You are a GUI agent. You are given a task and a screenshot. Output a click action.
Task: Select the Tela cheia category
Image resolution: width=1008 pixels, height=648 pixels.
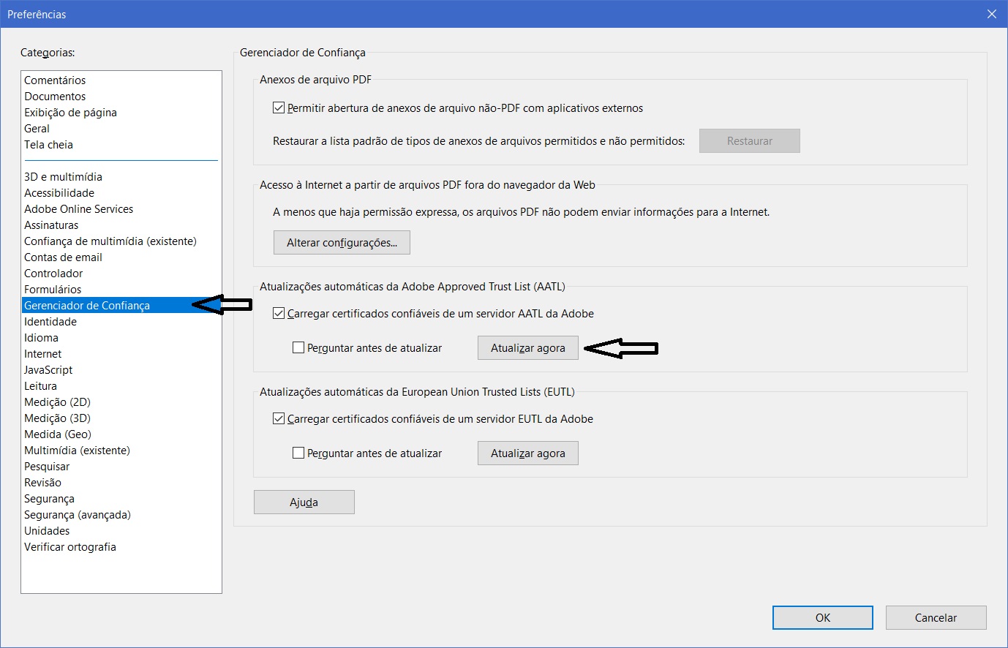coord(48,145)
